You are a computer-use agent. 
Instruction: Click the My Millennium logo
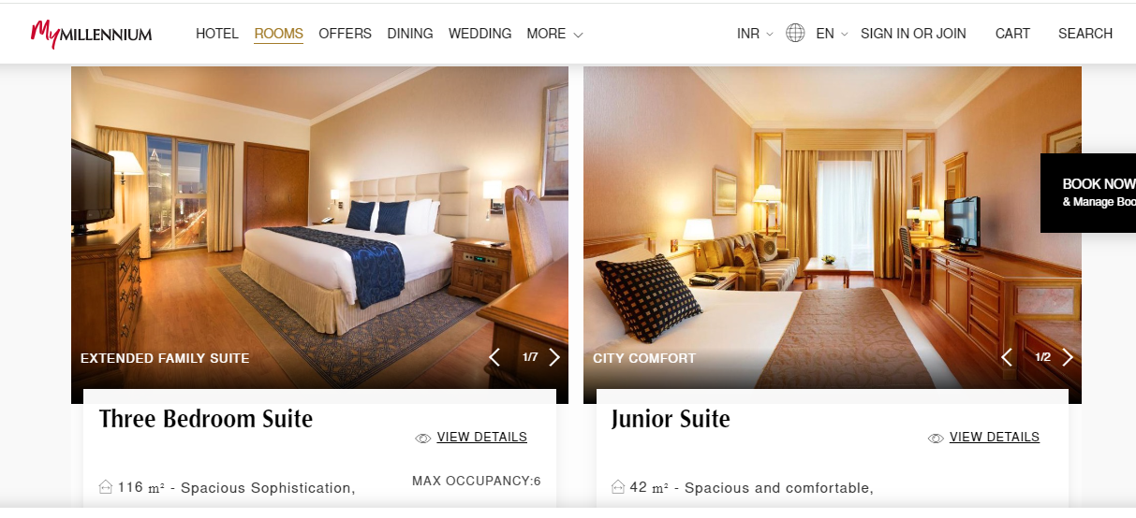click(91, 34)
